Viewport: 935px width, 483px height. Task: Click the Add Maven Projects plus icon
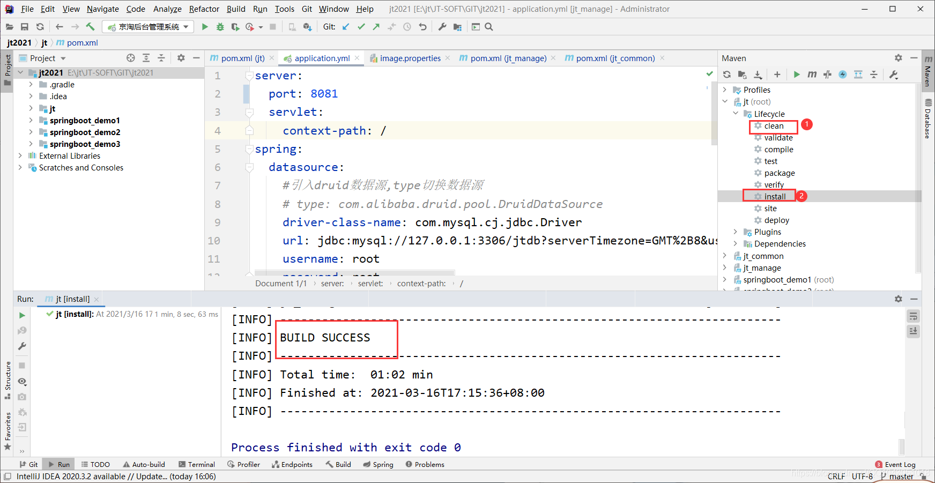click(x=777, y=75)
